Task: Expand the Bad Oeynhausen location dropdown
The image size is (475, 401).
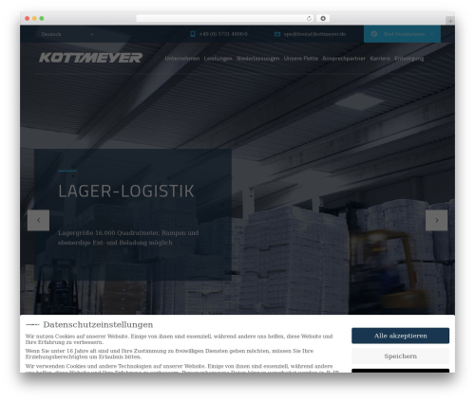Action: pos(402,34)
